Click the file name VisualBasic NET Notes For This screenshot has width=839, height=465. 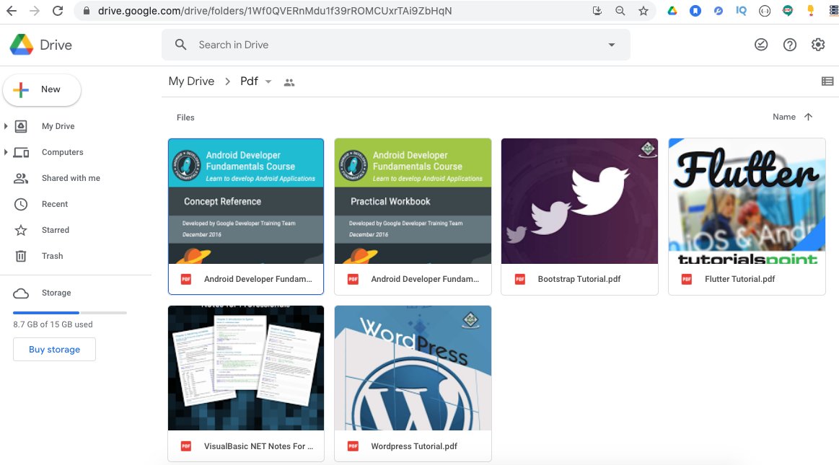(x=258, y=446)
